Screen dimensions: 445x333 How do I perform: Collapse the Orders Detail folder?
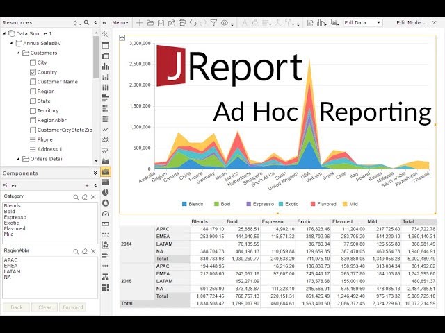19,159
